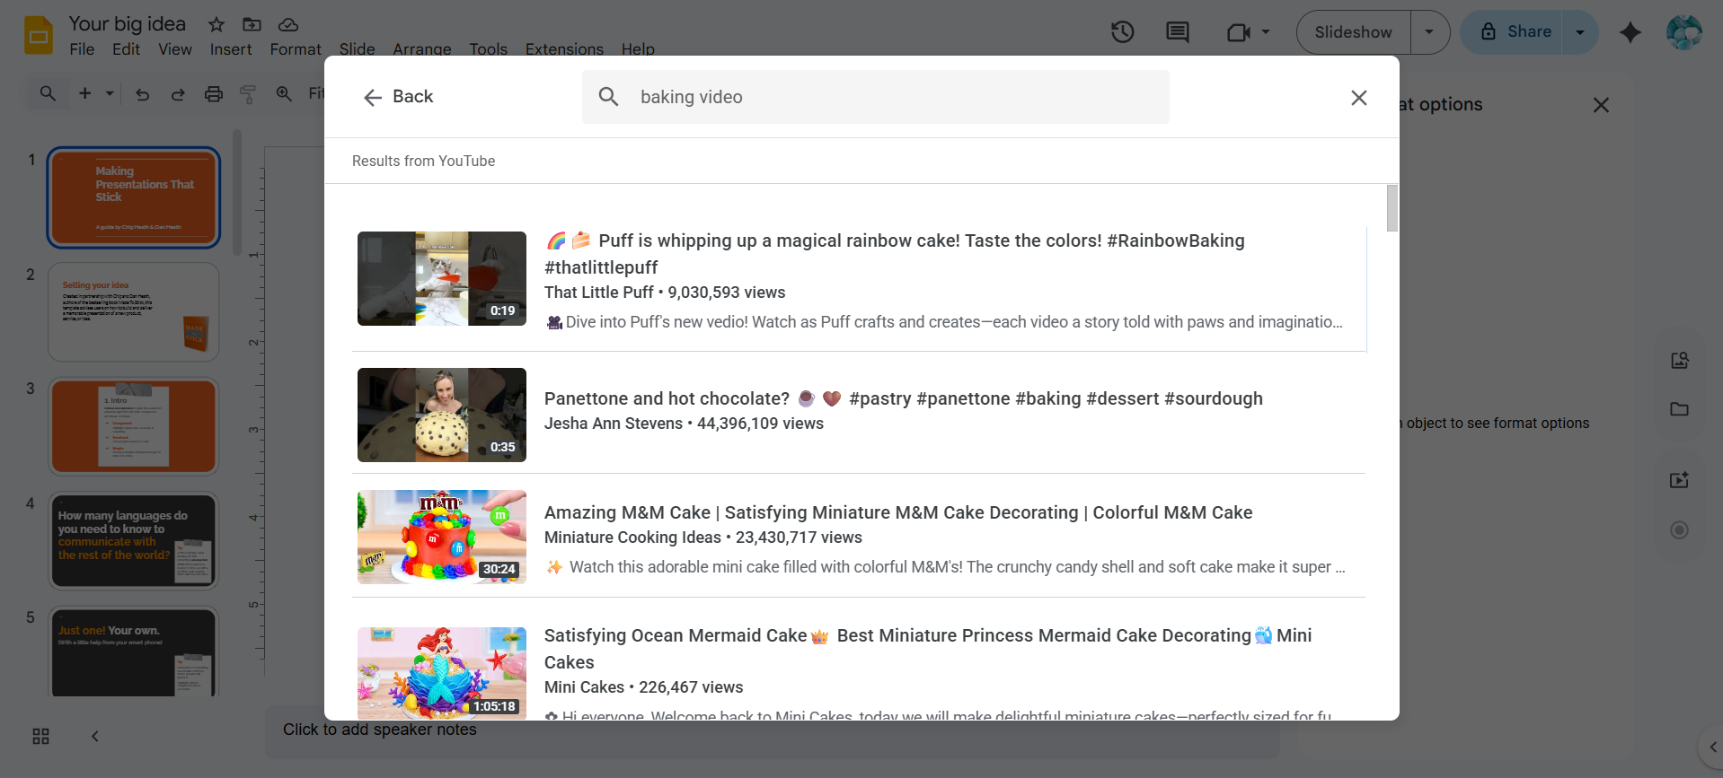1723x778 pixels.
Task: Open the Google account avatar
Action: pos(1683,32)
